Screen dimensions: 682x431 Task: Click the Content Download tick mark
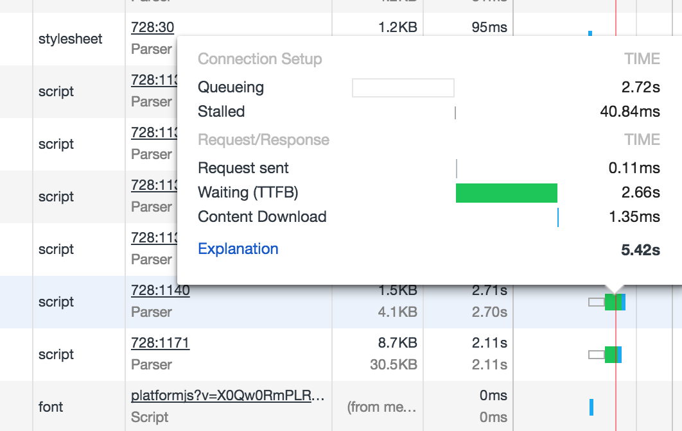tap(558, 217)
